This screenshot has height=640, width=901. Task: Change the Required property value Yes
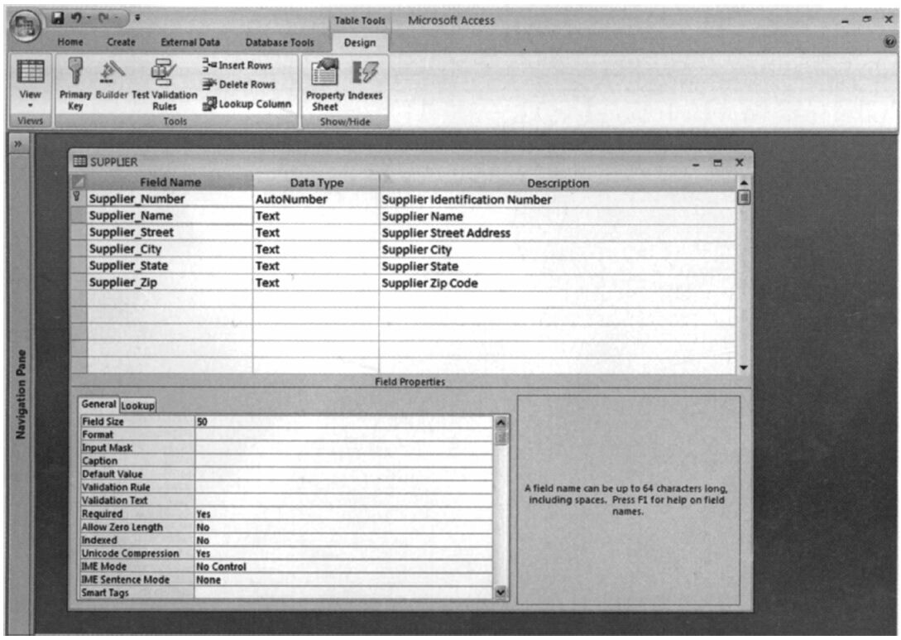coord(343,514)
